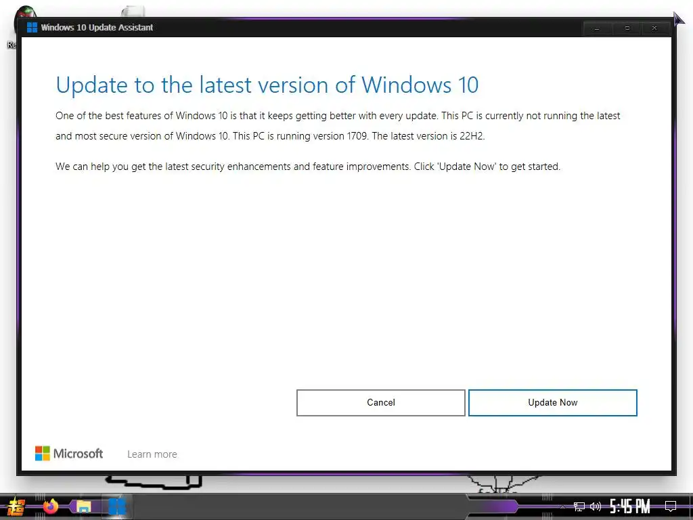The height and width of the screenshot is (520, 693).
Task: Launch Firefox from the taskbar
Action: [x=50, y=506]
